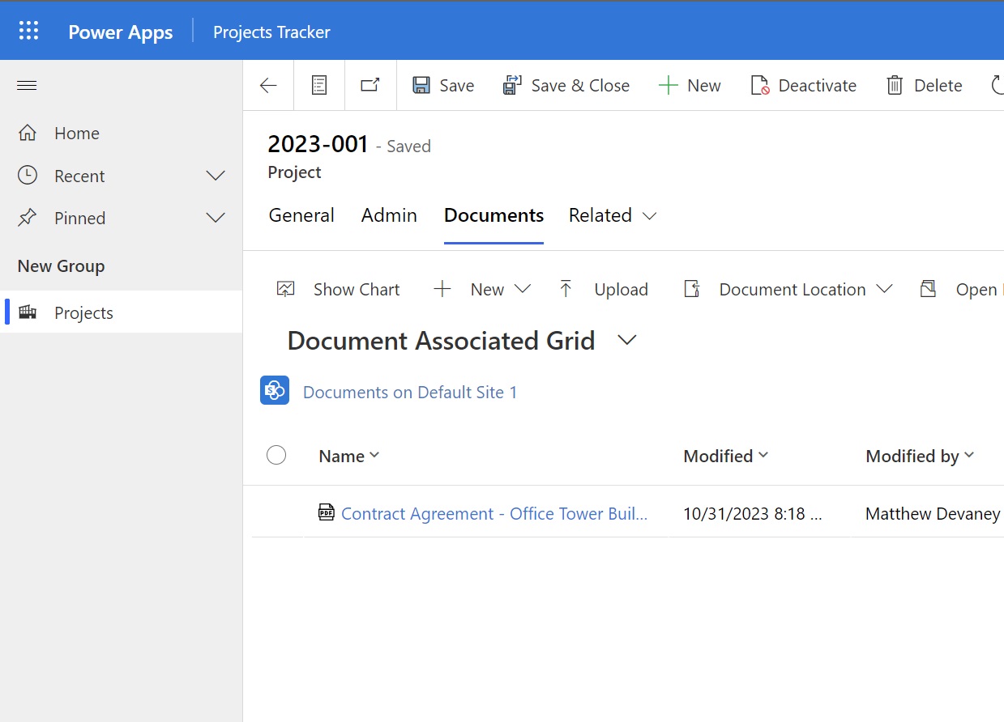
Task: Delete the current project record
Action: pyautogui.click(x=924, y=85)
